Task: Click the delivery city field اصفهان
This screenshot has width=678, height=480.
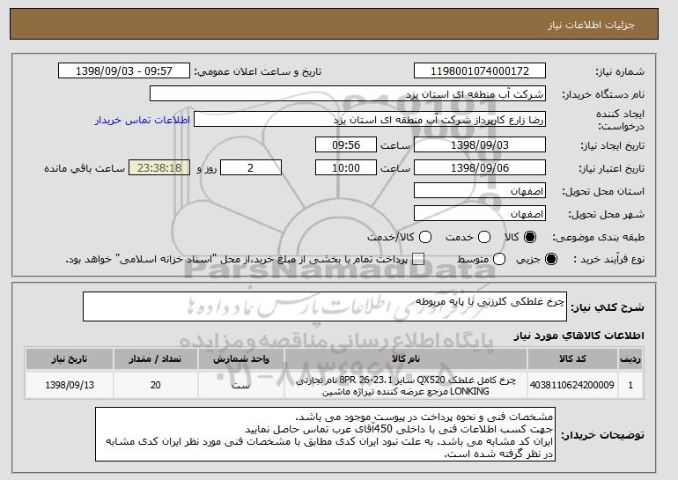Action: tap(480, 214)
